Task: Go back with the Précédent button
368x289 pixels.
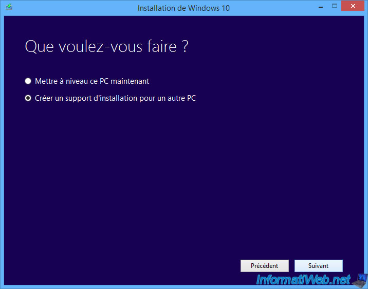Action: pyautogui.click(x=264, y=266)
